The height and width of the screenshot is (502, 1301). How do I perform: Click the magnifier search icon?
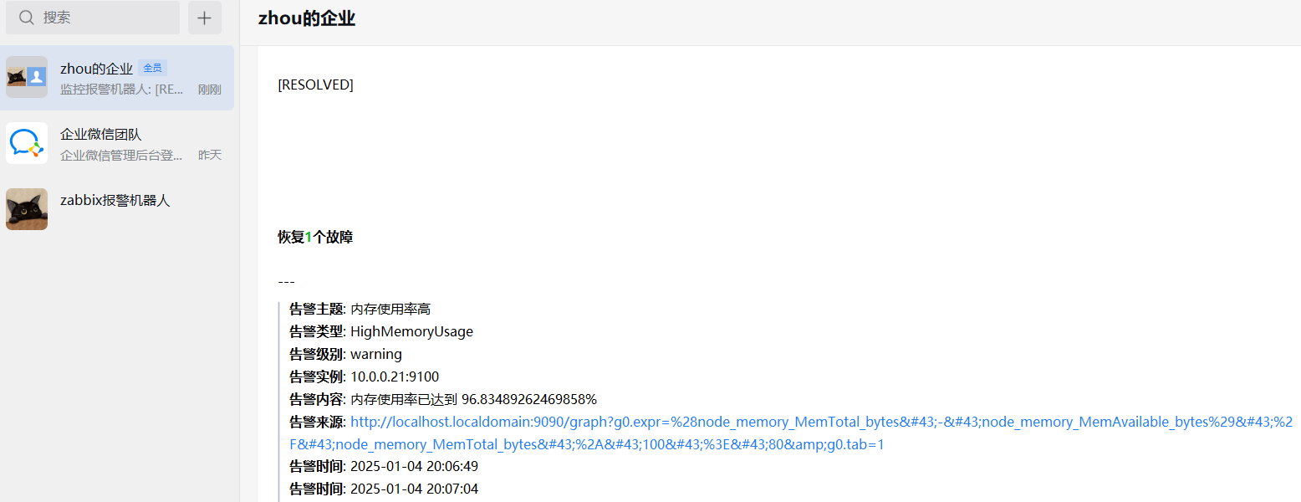pos(27,18)
